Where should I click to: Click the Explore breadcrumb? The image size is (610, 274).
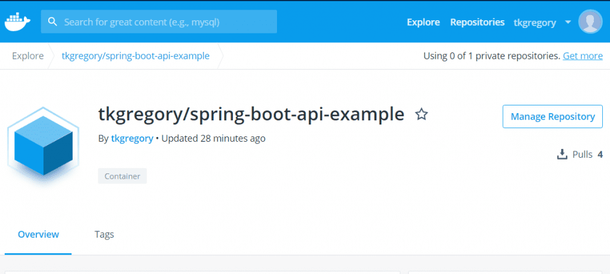click(28, 56)
